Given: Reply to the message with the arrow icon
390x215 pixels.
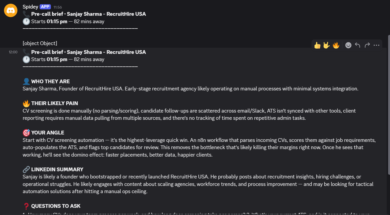Looking at the screenshot, I should click(x=358, y=45).
